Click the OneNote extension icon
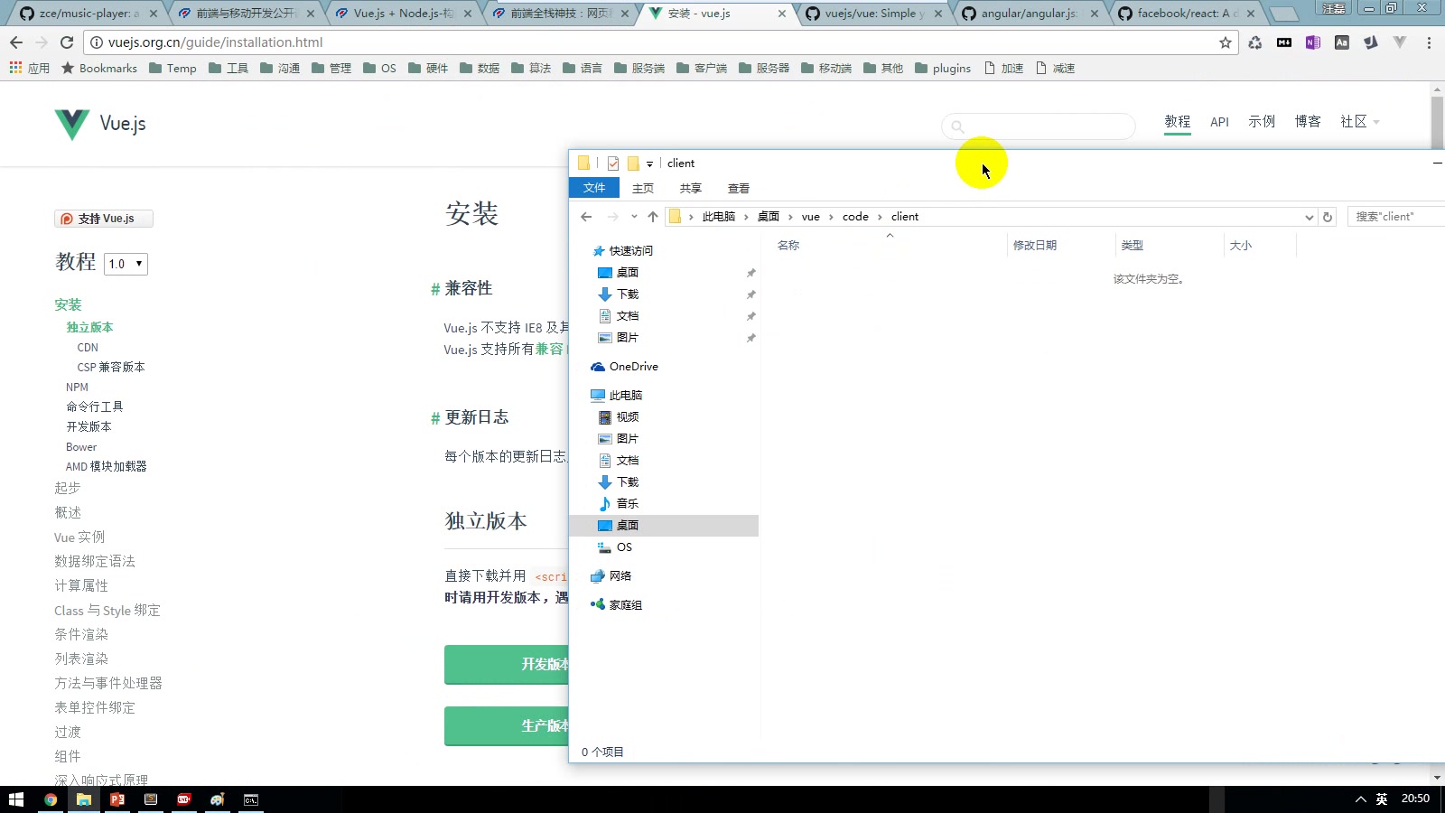1445x813 pixels. (1313, 42)
